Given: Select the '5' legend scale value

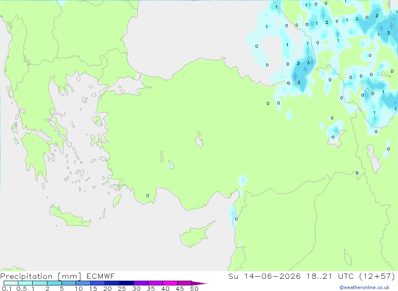Looking at the screenshot, I should tap(62, 289).
